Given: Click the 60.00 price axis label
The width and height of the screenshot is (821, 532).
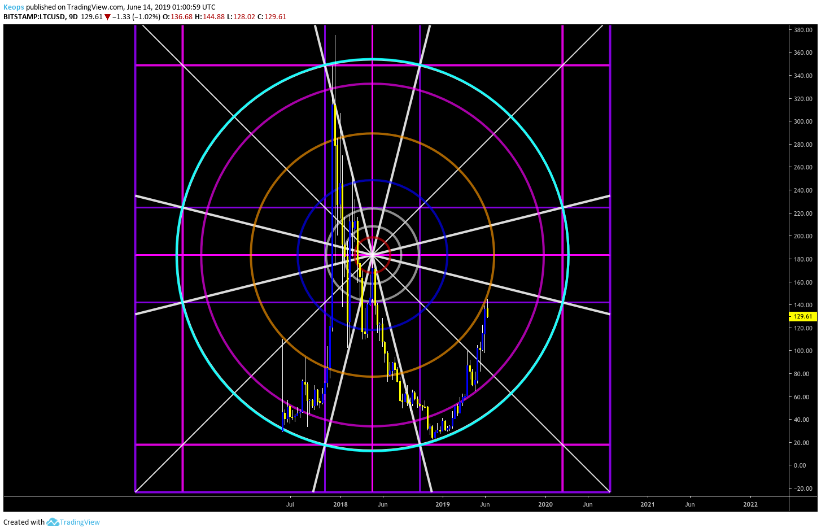Looking at the screenshot, I should 801,397.
